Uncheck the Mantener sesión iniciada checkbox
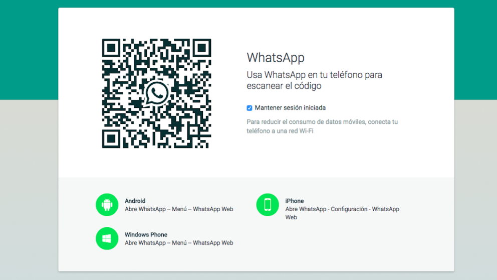 250,108
